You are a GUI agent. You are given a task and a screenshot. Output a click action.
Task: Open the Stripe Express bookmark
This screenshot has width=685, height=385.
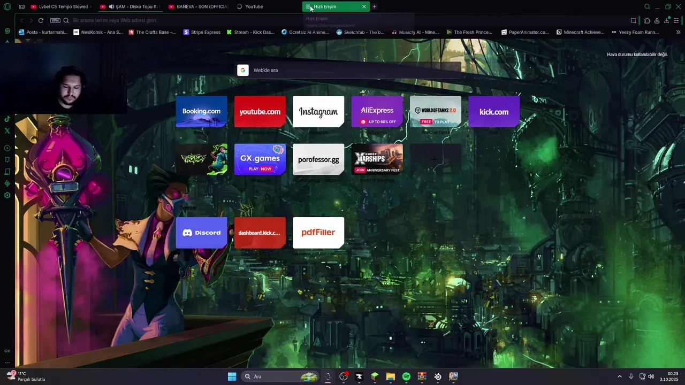pyautogui.click(x=202, y=32)
